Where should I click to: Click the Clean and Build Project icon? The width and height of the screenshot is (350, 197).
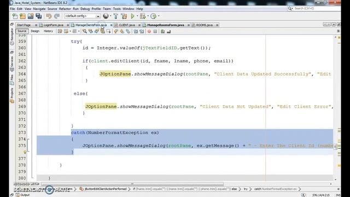(124, 16)
